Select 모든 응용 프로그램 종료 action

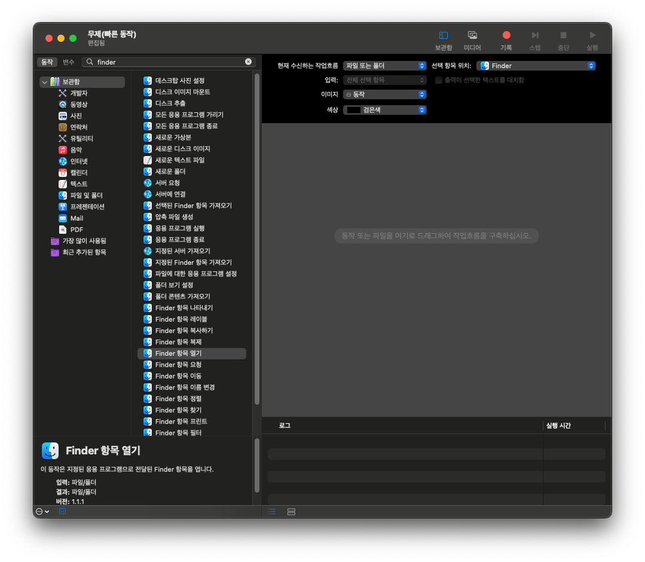point(187,126)
